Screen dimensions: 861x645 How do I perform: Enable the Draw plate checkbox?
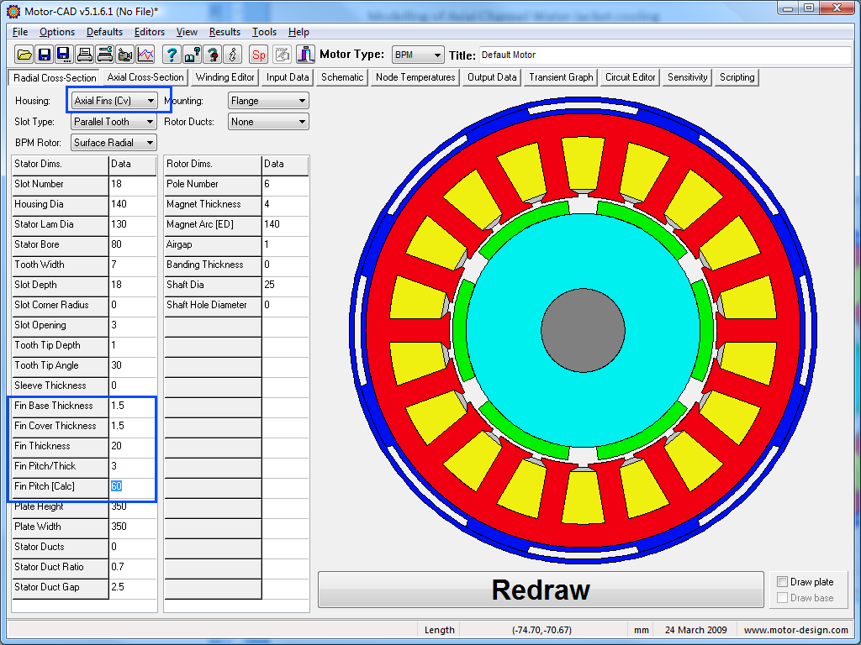click(x=783, y=582)
